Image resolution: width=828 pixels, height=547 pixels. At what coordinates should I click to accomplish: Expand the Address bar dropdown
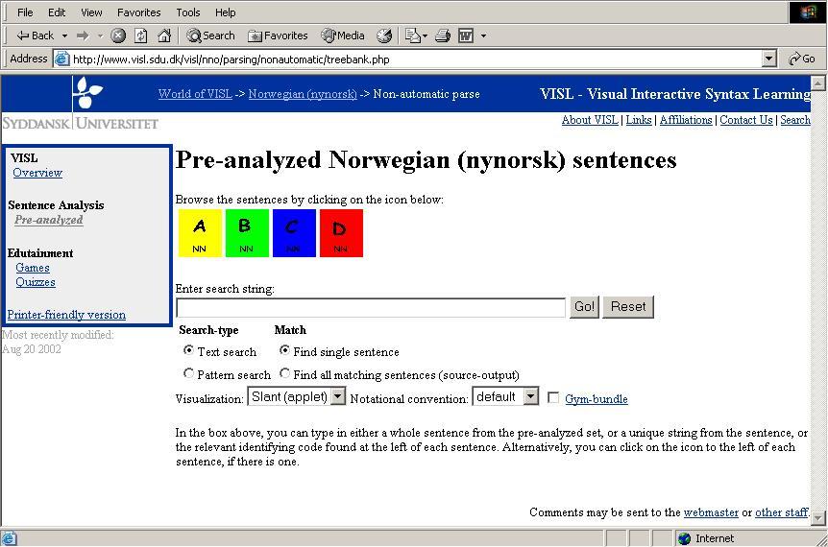coord(768,59)
